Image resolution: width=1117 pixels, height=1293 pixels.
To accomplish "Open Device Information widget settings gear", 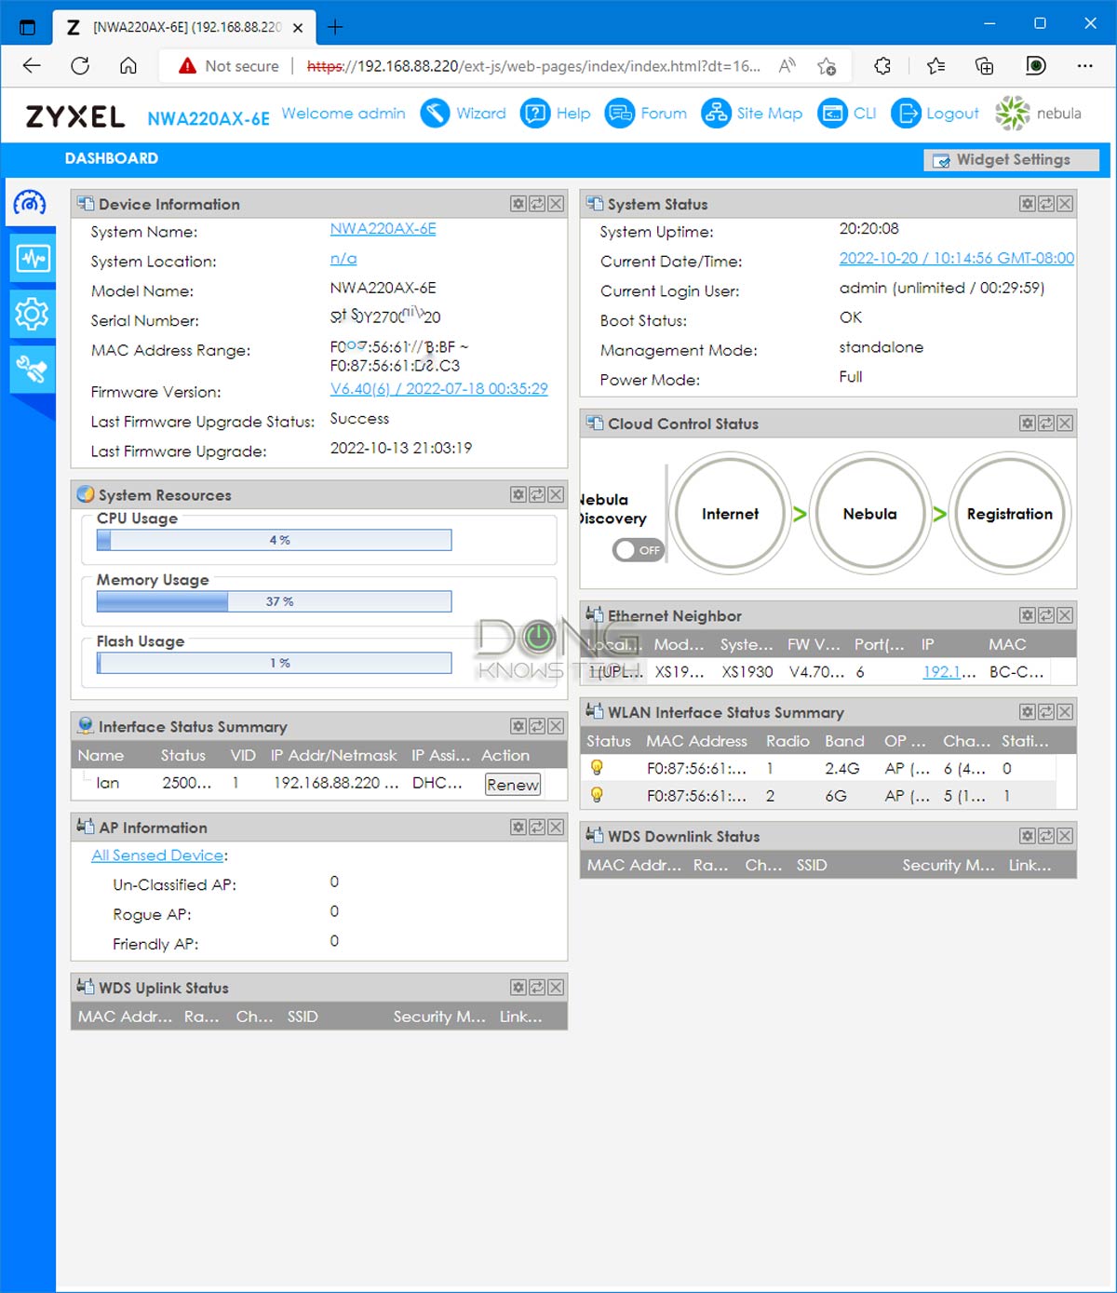I will [518, 204].
